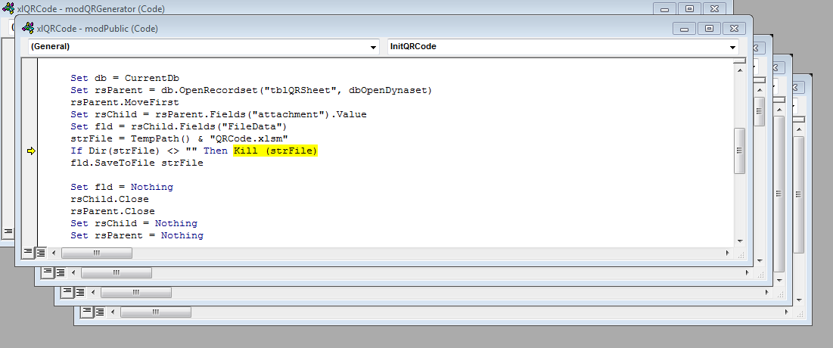Click right scroll arrow in window directly behind modPublic
833x348 pixels.
click(x=747, y=272)
